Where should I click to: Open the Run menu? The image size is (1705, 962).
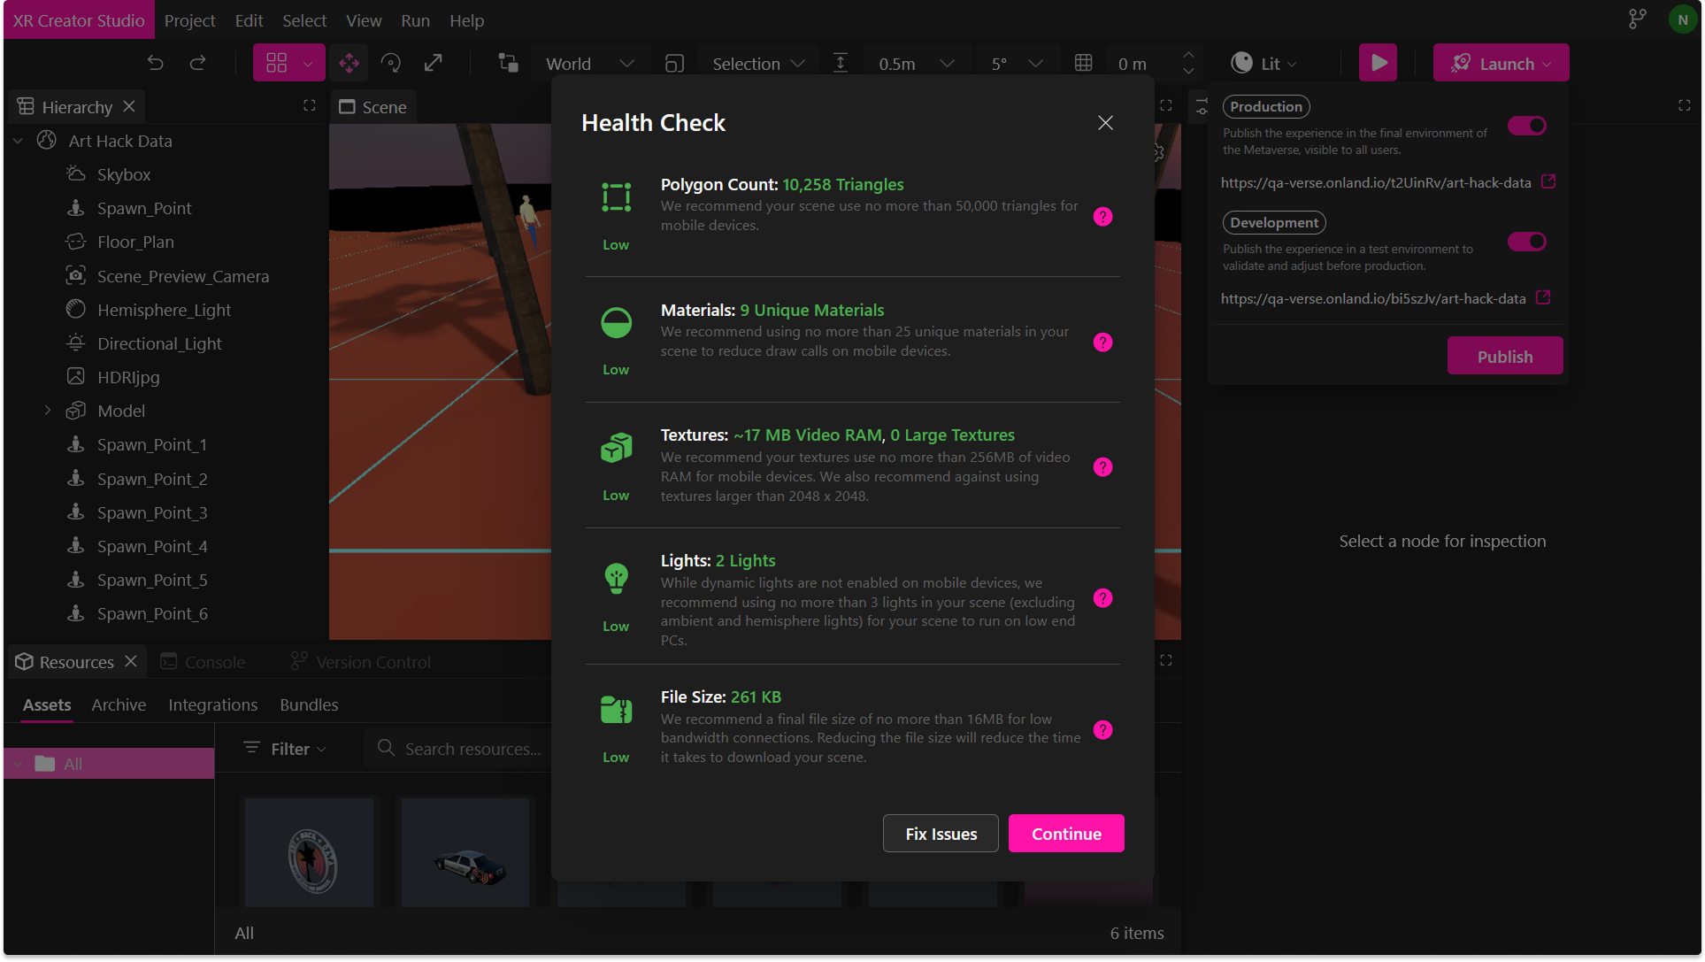[415, 20]
